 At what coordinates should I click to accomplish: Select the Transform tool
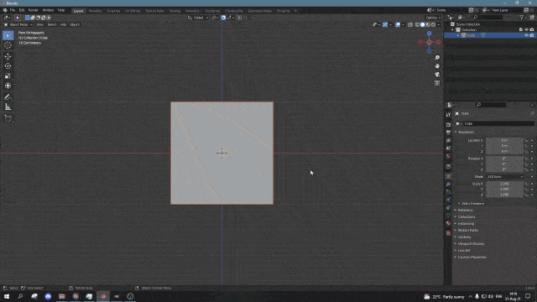tap(8, 86)
